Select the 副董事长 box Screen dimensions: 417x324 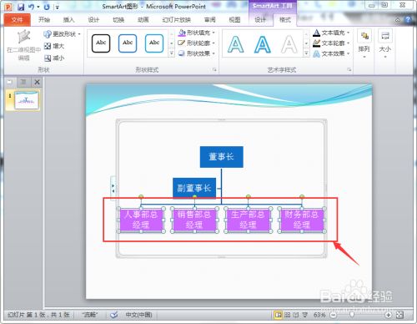(194, 188)
